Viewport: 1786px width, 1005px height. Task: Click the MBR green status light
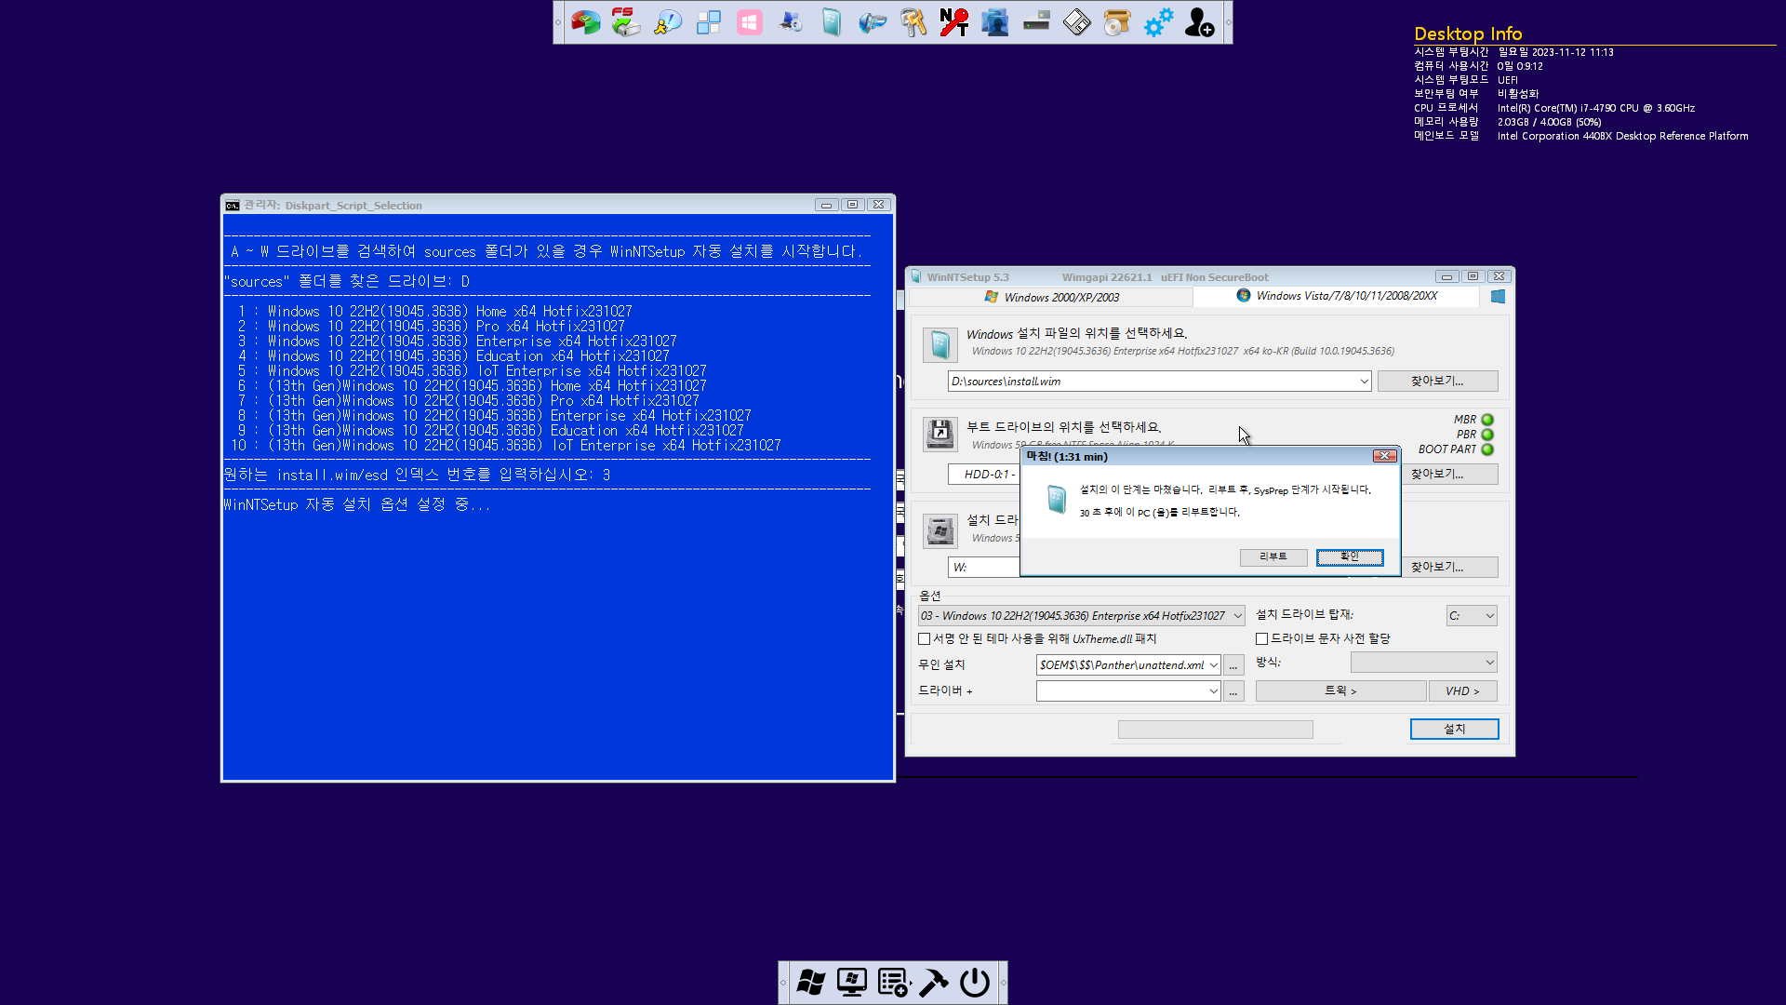point(1487,420)
